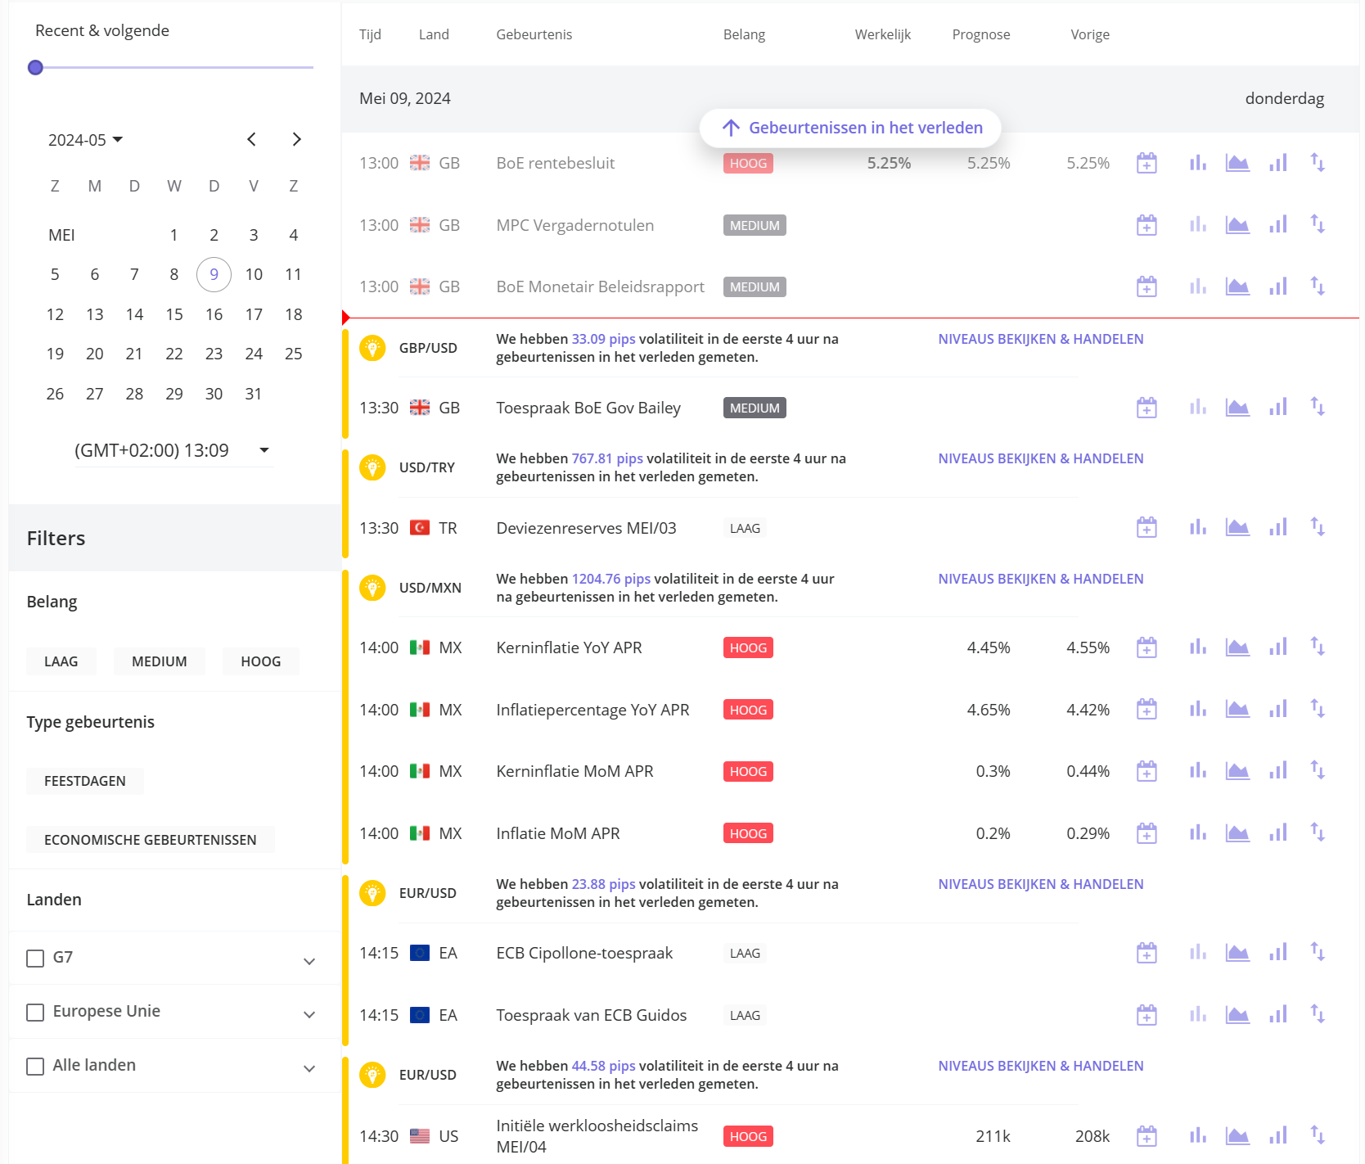Click rising bars icon for BoE Monetair Beleidsrapport
This screenshot has width=1365, height=1164.
click(x=1278, y=286)
